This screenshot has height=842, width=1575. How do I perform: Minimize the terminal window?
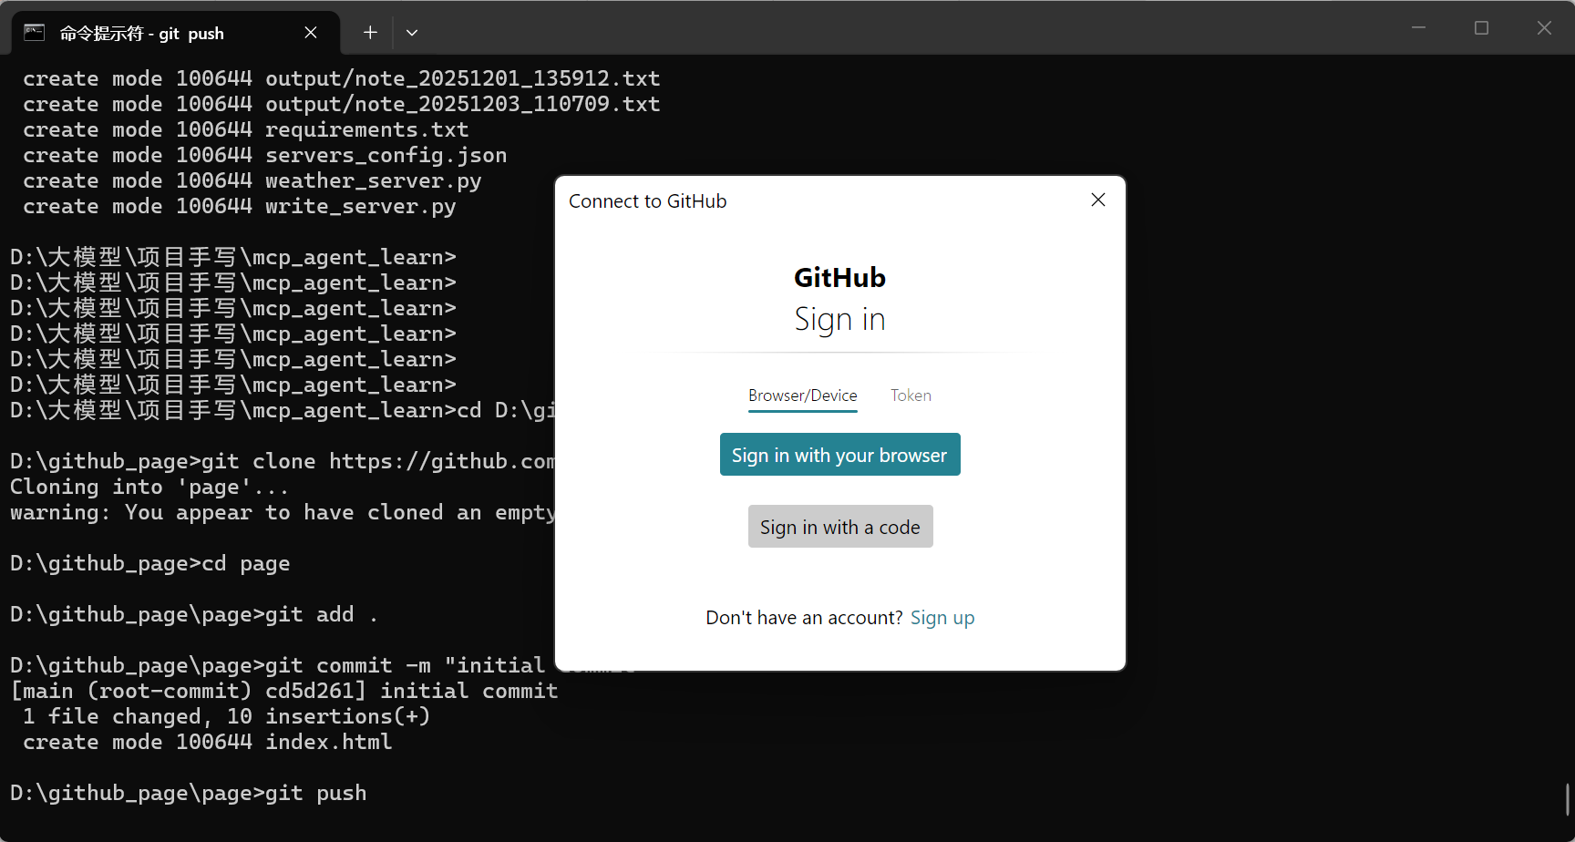[x=1418, y=28]
